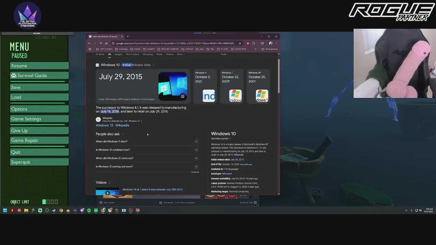Click the Chrome address bar URL
Viewport: 436px width, 245px height.
(175, 43)
